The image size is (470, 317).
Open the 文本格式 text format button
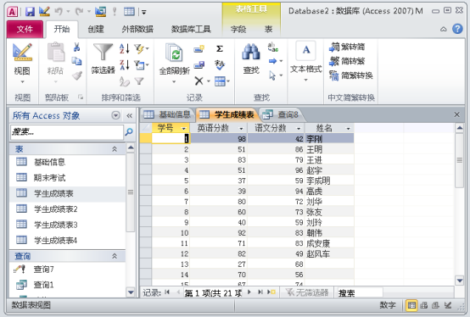(305, 61)
